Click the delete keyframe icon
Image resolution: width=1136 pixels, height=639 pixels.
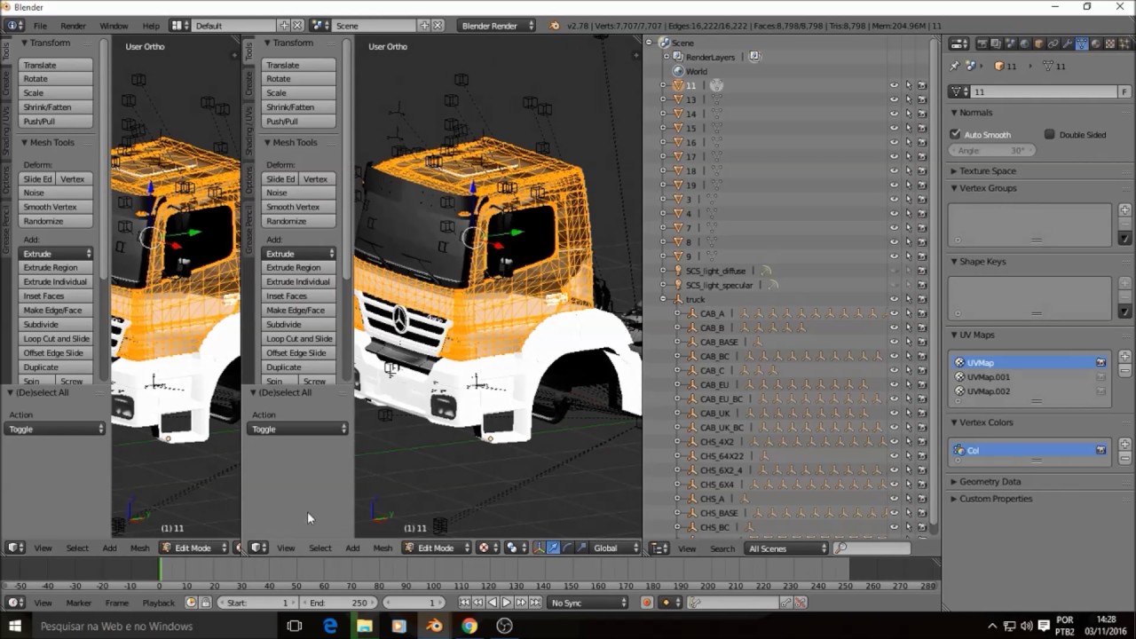coord(801,603)
